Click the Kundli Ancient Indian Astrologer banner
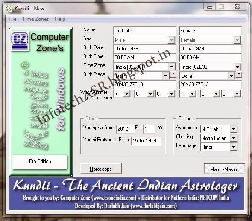The image size is (252, 221). click(x=126, y=194)
